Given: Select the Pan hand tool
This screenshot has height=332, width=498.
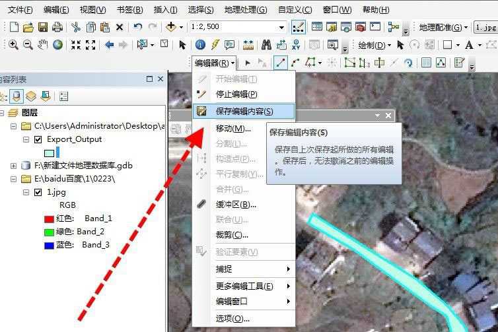Looking at the screenshot, I should (43, 45).
